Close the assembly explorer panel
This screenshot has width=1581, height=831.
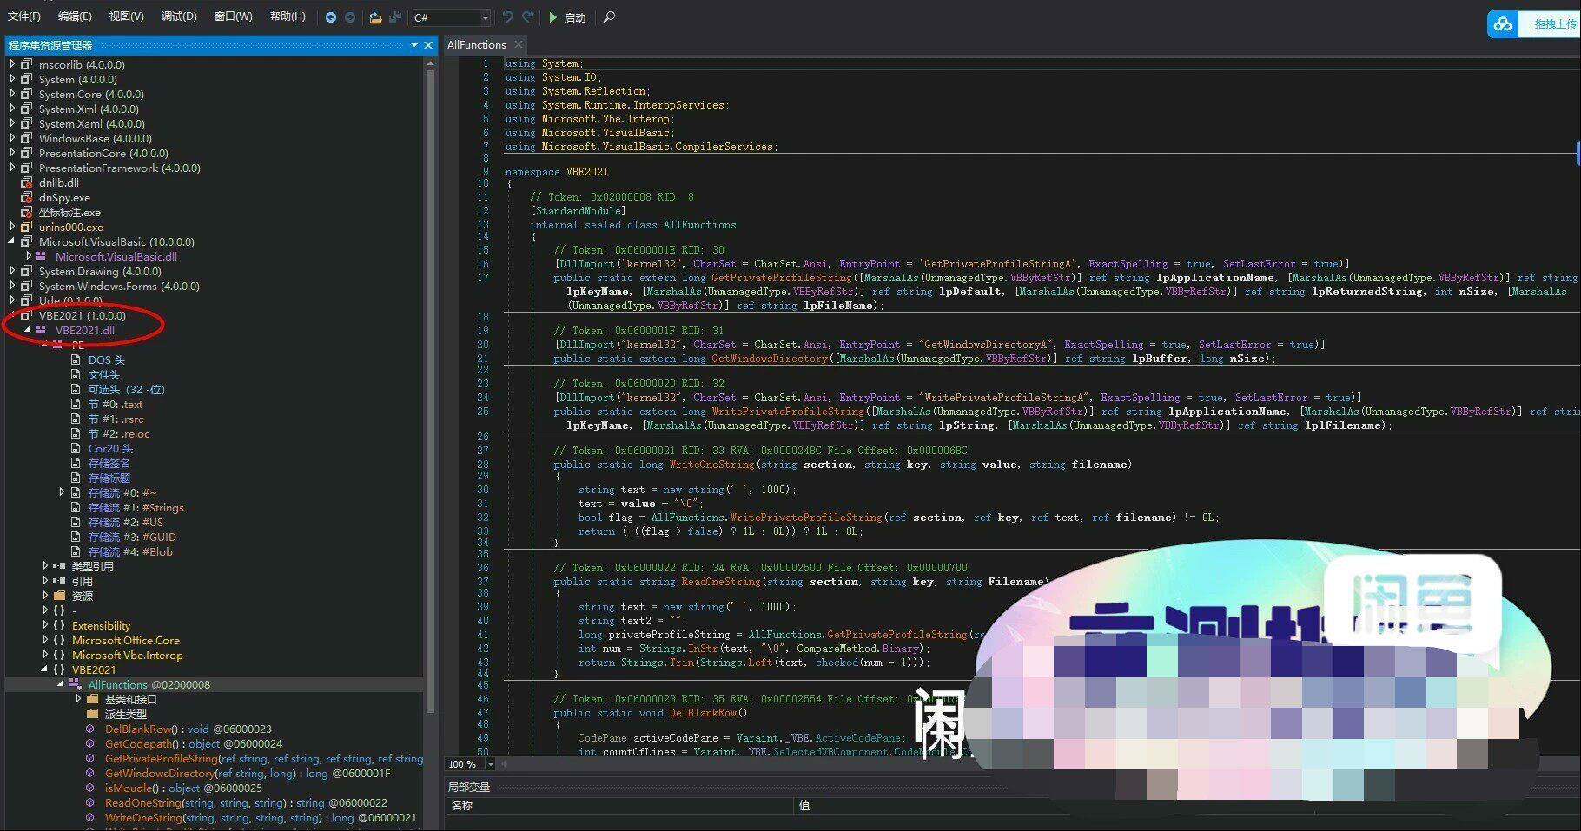point(428,45)
